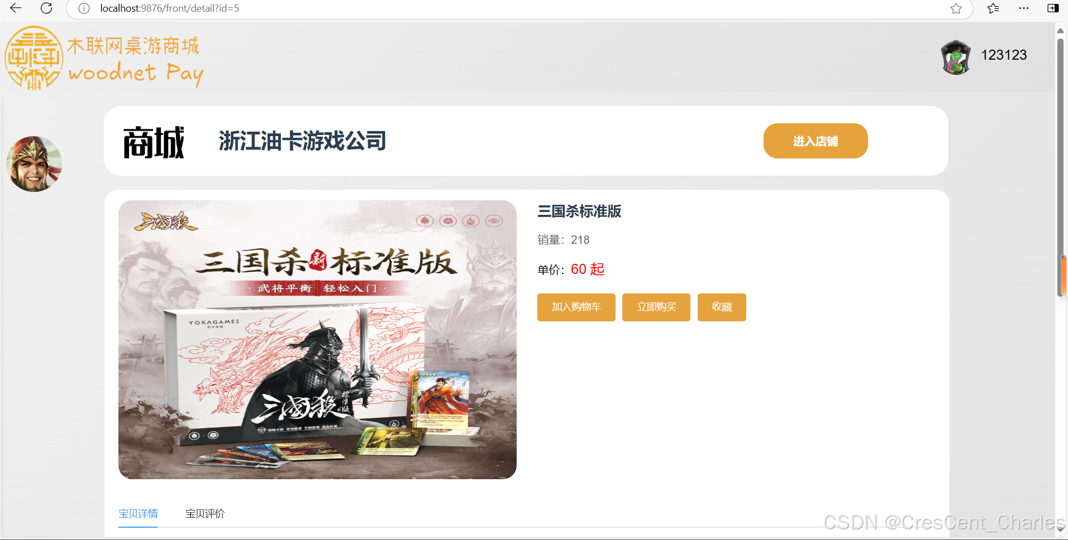Click the 立即购买 button
The height and width of the screenshot is (540, 1068).
point(656,307)
